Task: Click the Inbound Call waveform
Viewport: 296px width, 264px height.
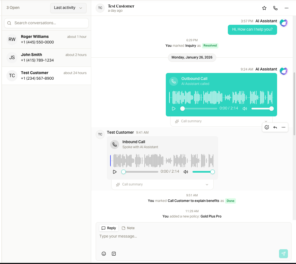Action: pyautogui.click(x=162, y=161)
